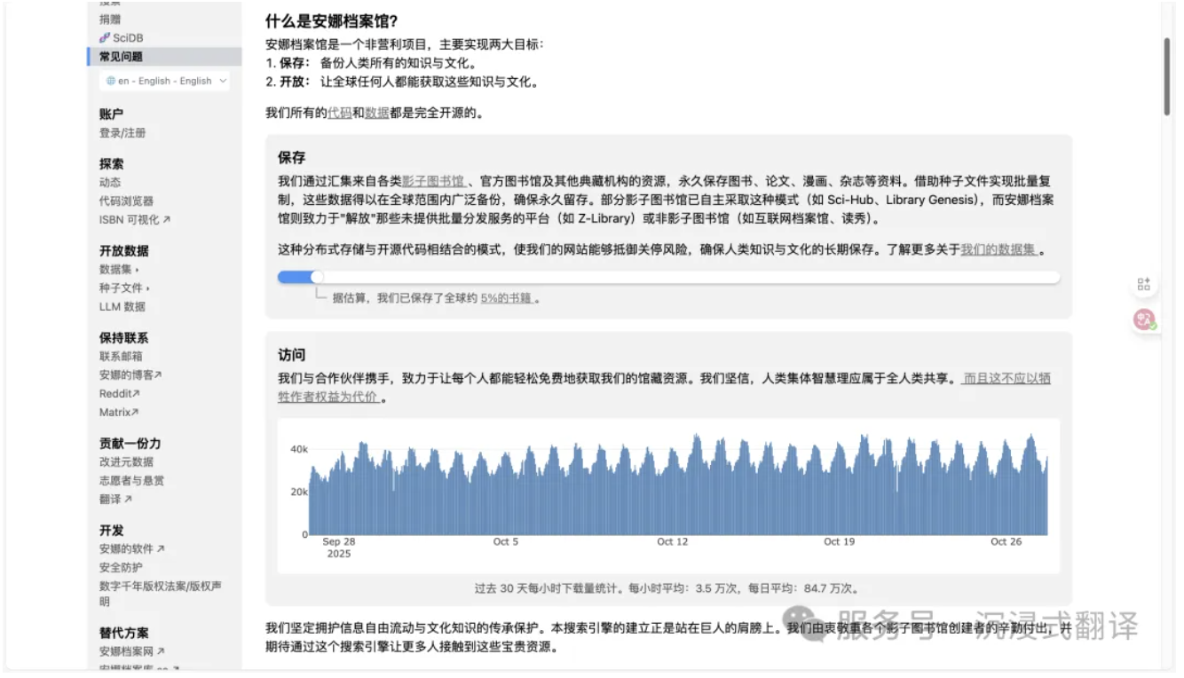
Task: Open the 代码 hyperlink in the intro
Action: point(339,114)
